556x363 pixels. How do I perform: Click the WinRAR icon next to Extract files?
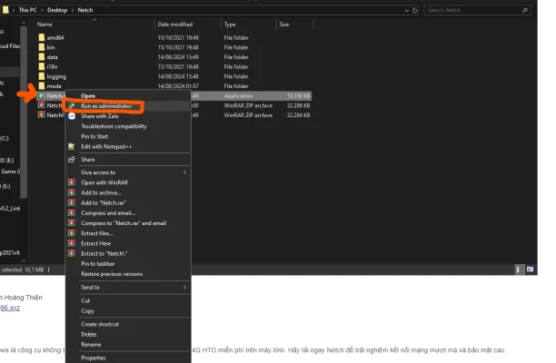tap(72, 233)
